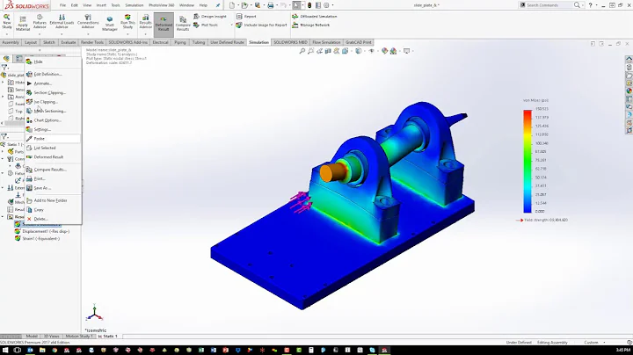Toggle Deformed Result in the context menu
This screenshot has width=633, height=355.
click(53, 157)
